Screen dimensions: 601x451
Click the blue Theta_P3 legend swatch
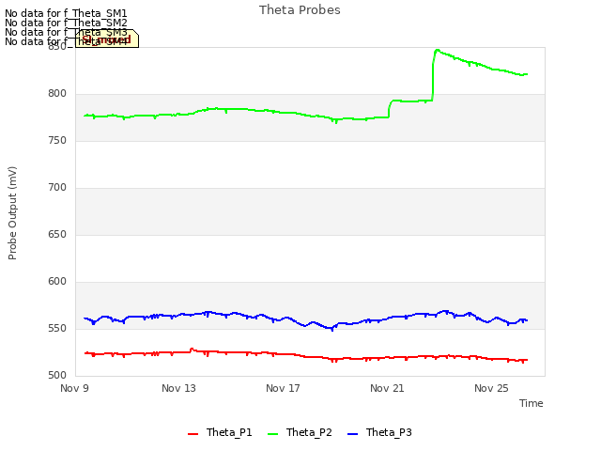coord(352,434)
